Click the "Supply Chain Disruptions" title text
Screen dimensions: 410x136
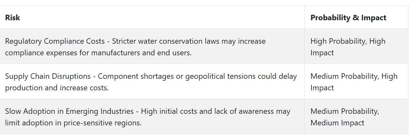pyautogui.click(x=48, y=76)
